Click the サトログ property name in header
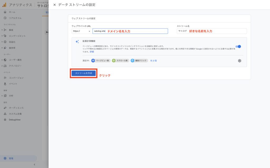This screenshot has width=270, height=168. coord(43,6)
